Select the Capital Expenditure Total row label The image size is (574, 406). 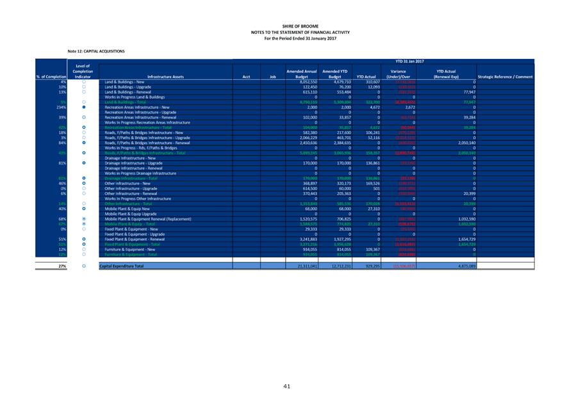(122, 265)
